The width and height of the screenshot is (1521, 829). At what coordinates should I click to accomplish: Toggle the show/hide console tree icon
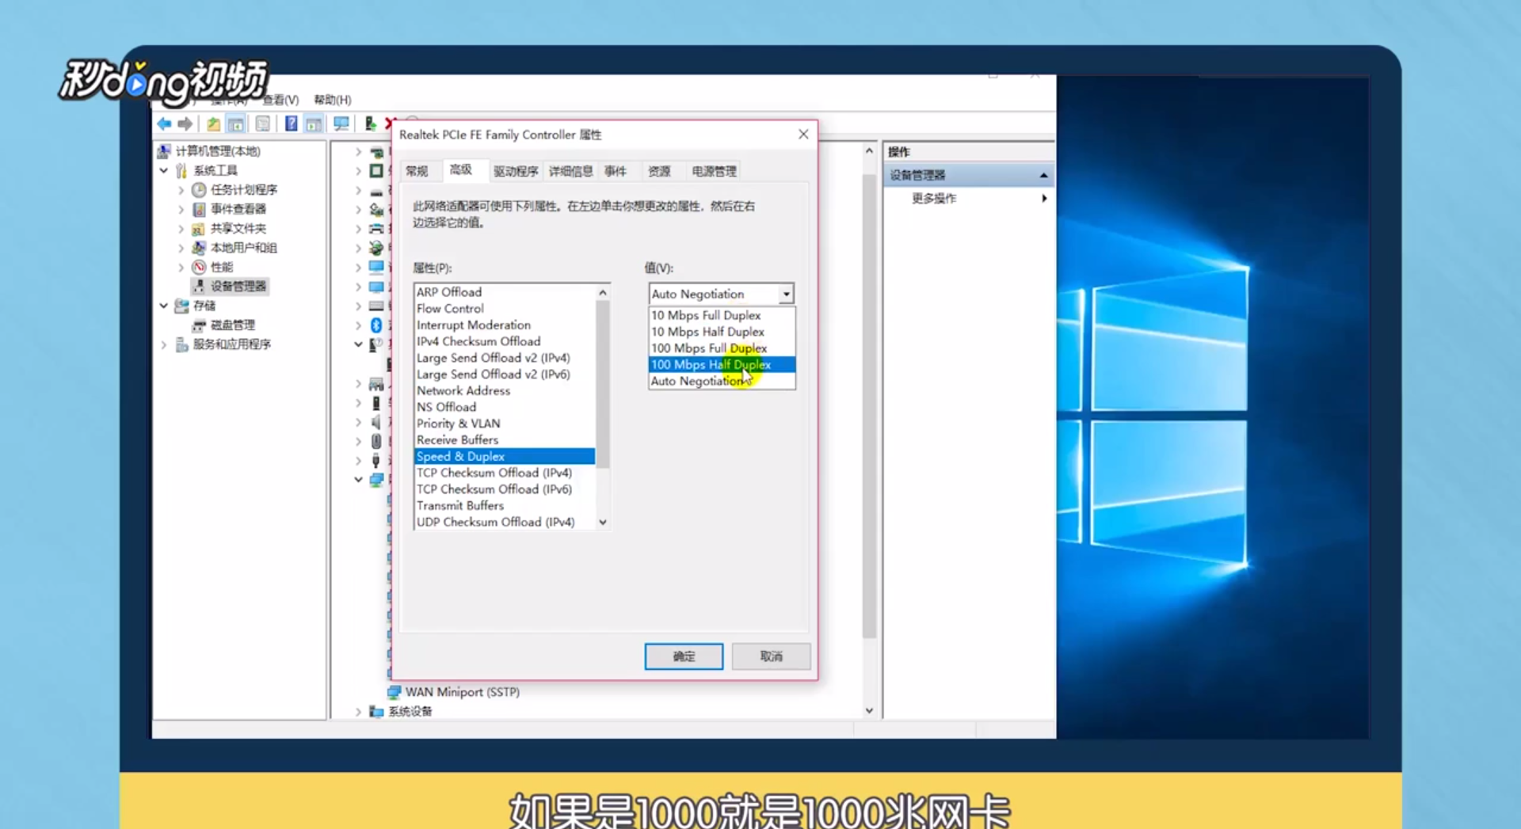coord(236,124)
